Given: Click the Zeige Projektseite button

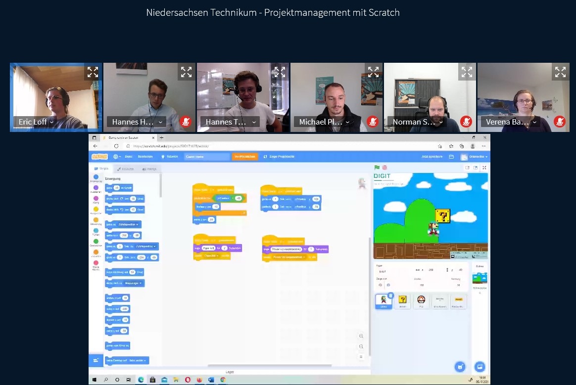Looking at the screenshot, I should coord(279,157).
